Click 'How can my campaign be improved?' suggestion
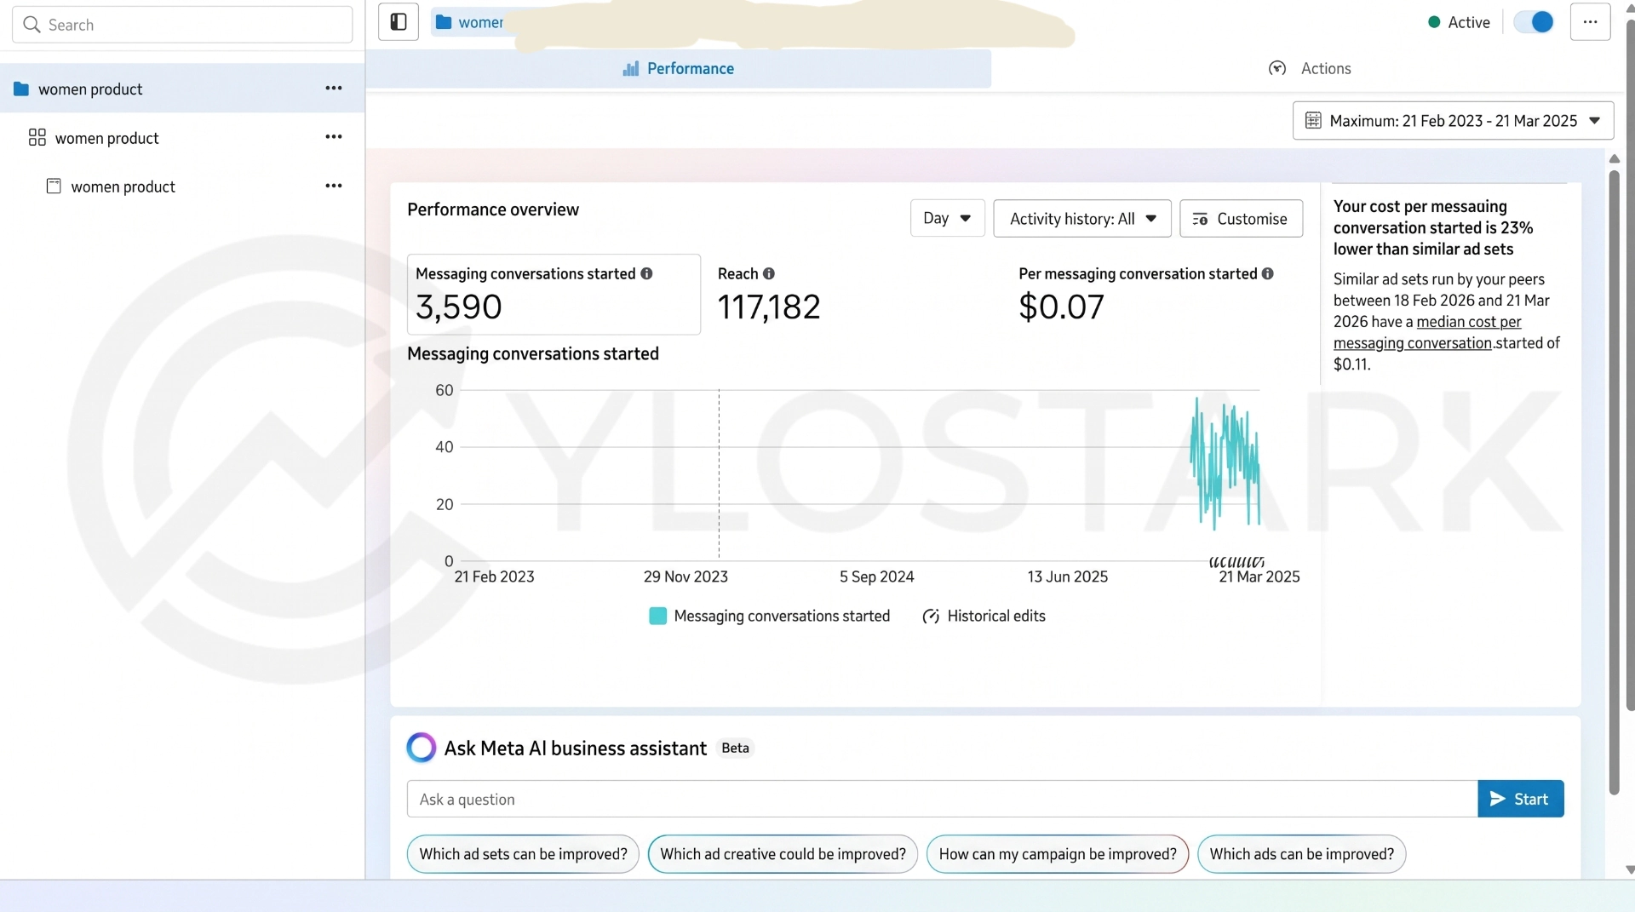 tap(1057, 853)
